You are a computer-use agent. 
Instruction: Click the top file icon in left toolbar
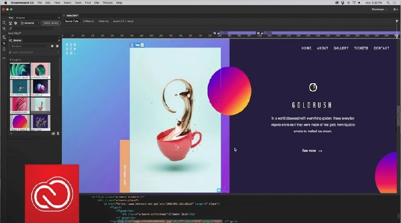click(3, 22)
